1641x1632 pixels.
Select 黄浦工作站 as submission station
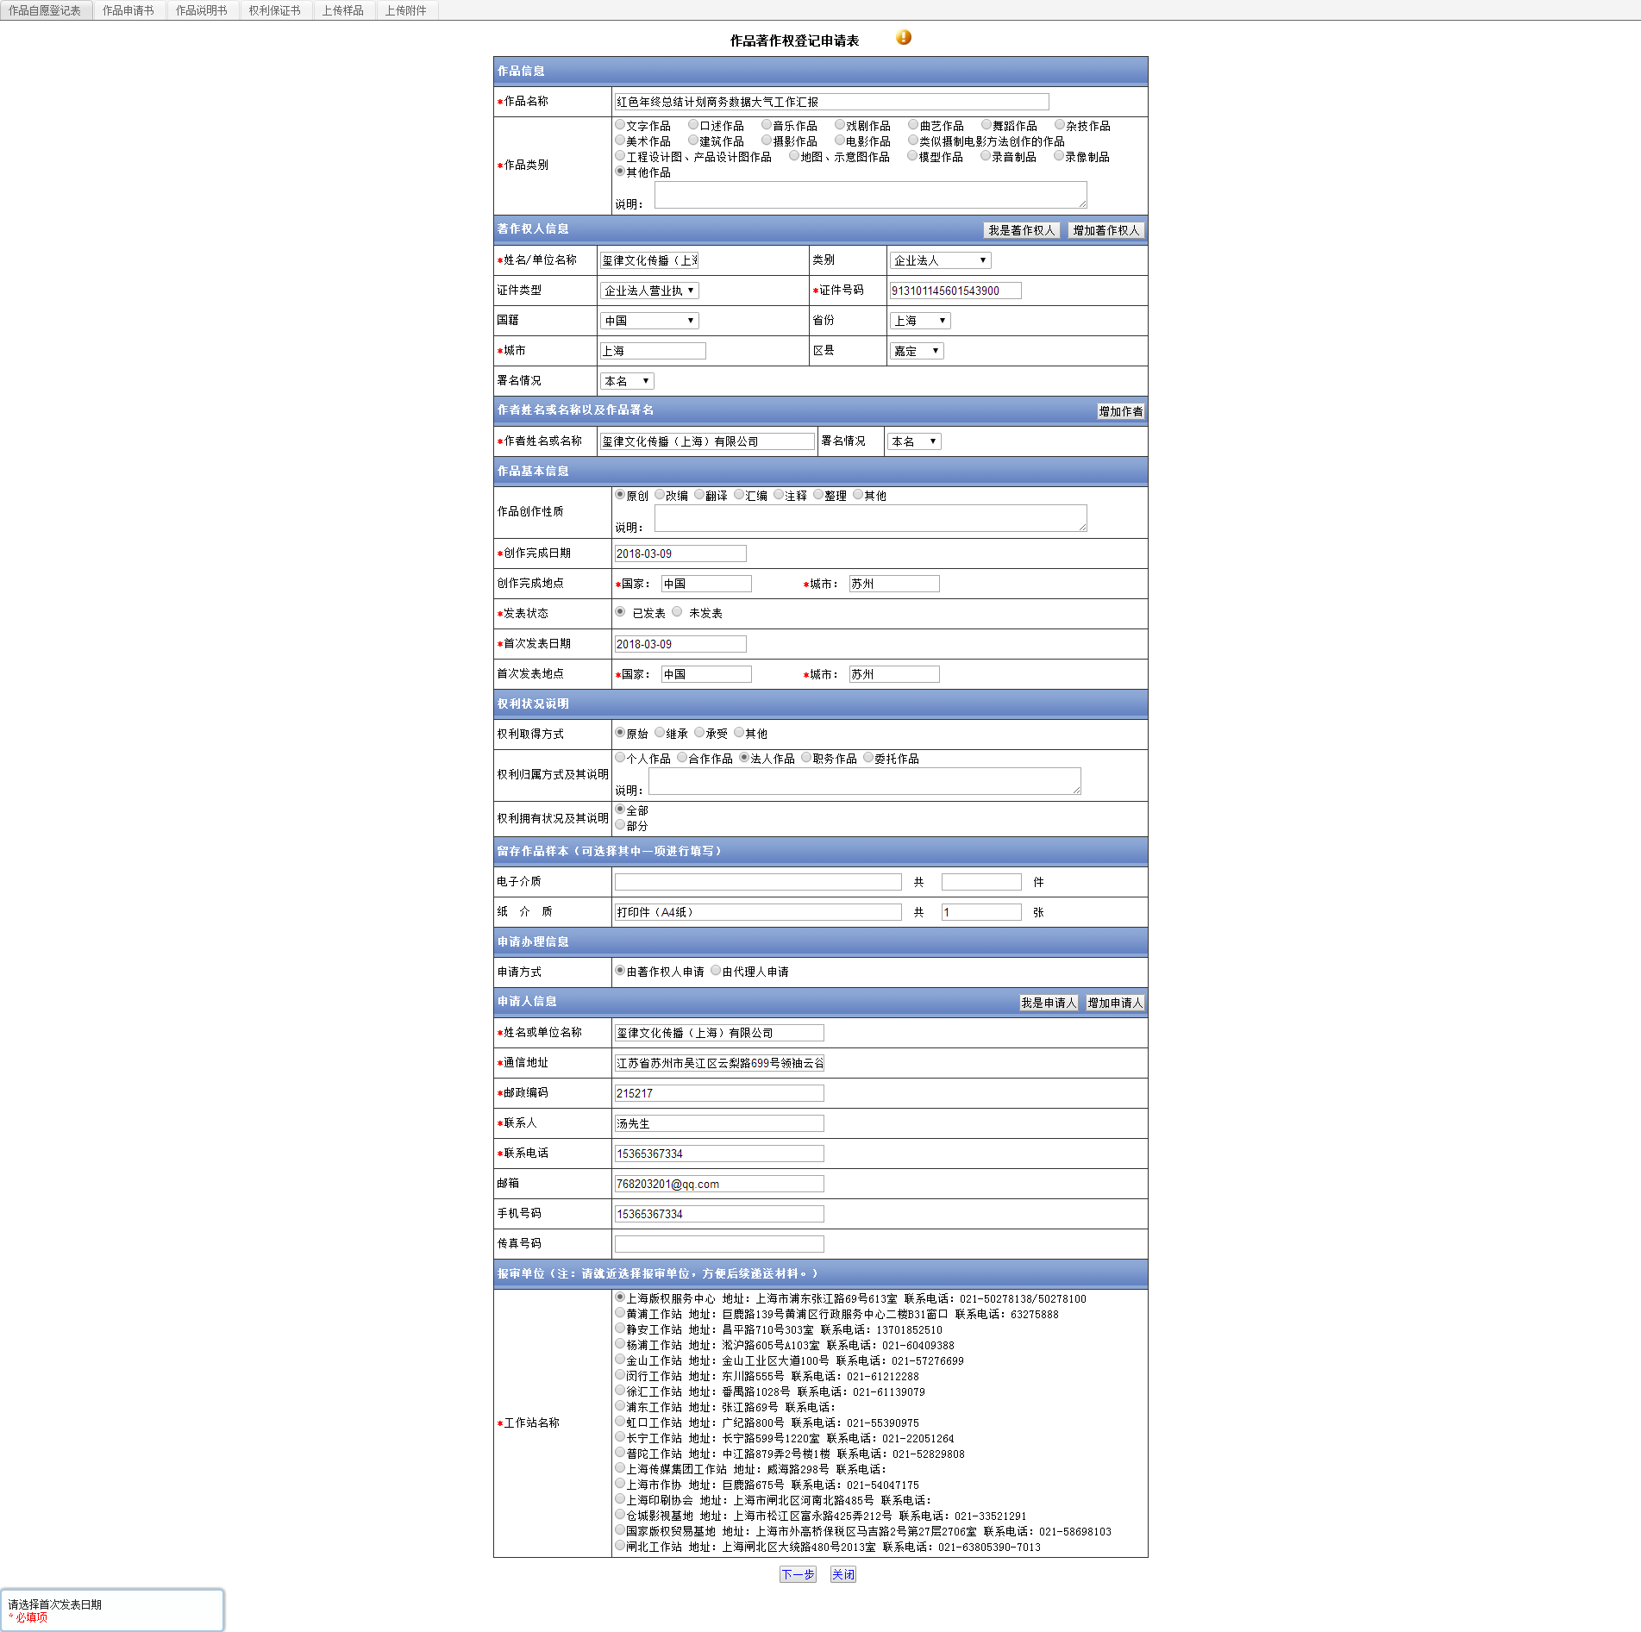[x=620, y=1313]
